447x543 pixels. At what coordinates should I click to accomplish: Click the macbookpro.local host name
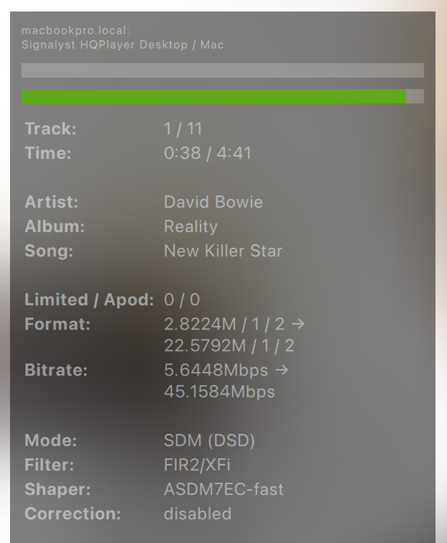75,31
